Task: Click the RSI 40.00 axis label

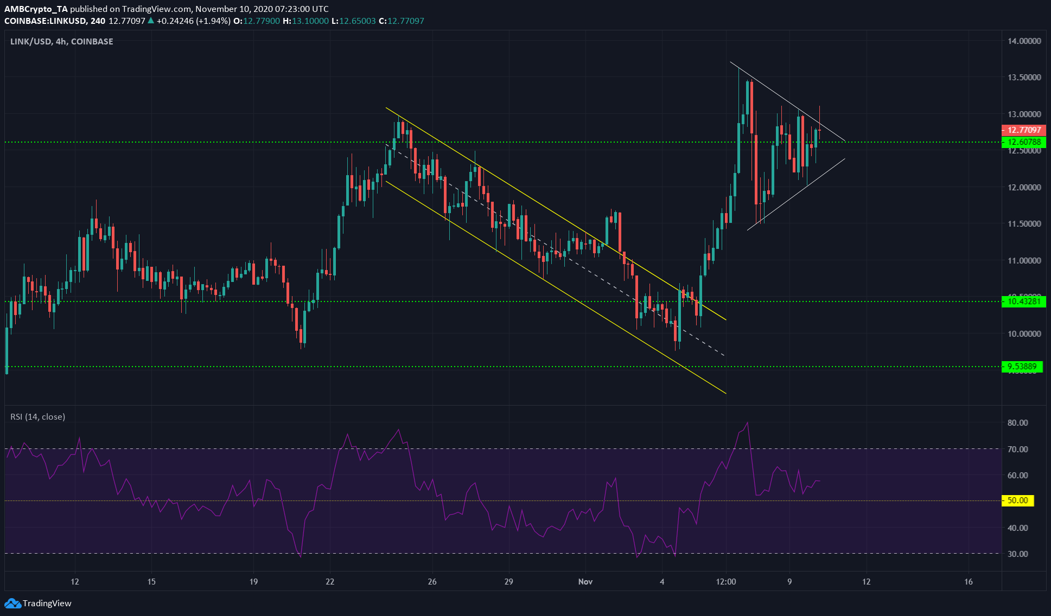Action: (x=1017, y=528)
